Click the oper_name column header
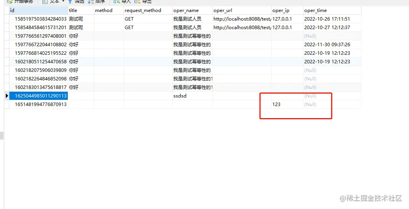 pyautogui.click(x=192, y=10)
